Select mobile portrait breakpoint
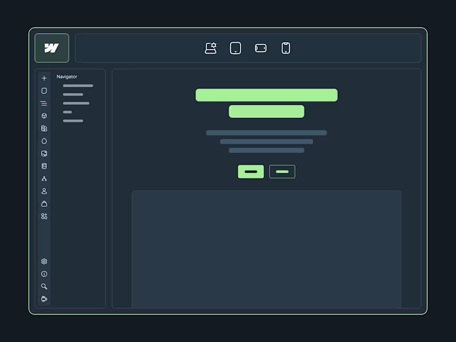 pyautogui.click(x=286, y=48)
